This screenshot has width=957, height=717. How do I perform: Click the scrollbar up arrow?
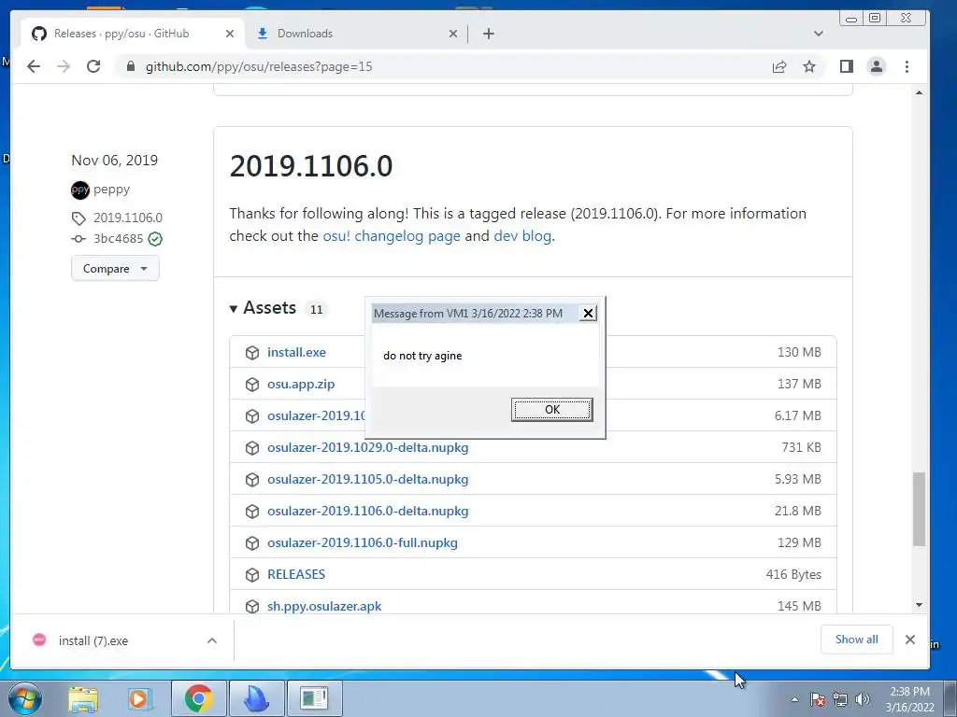click(920, 92)
